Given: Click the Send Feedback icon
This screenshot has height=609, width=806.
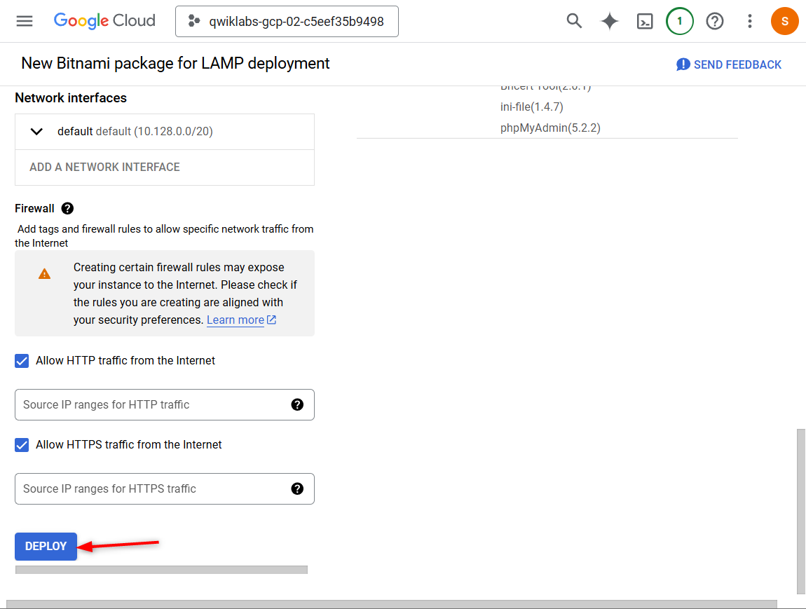Looking at the screenshot, I should tap(683, 64).
